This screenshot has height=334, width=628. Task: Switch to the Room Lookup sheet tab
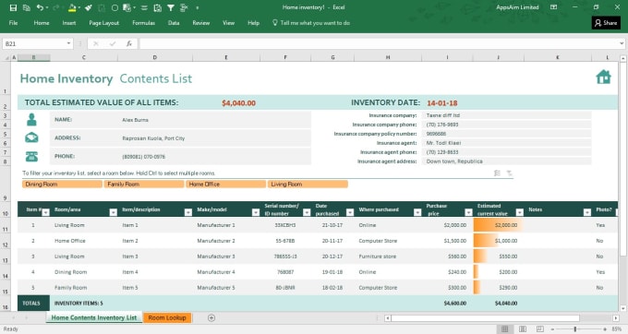[x=167, y=317]
